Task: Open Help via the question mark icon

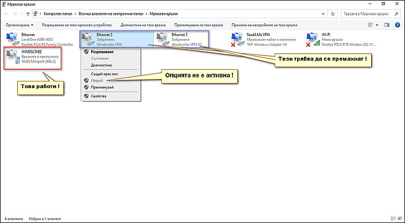Action: [x=398, y=25]
